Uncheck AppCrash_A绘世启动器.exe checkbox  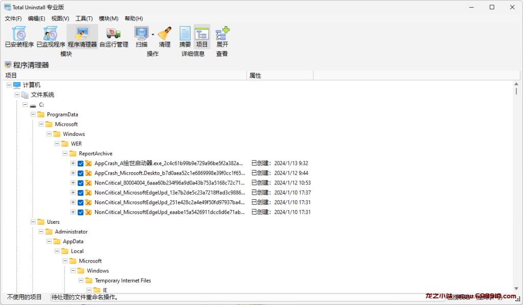(x=80, y=163)
